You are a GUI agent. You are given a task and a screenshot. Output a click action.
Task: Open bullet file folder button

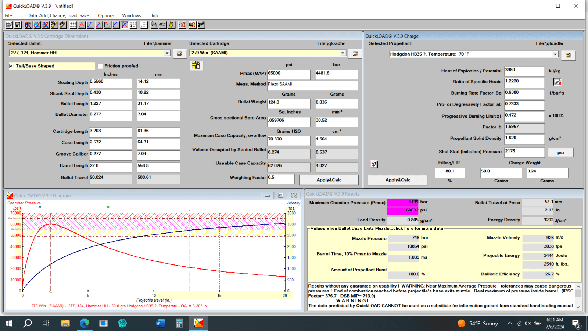pos(179,54)
